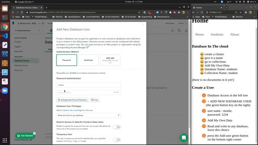Switch to Home browser tab
Viewport: 258px width, 145px height.
(x=208, y=8)
